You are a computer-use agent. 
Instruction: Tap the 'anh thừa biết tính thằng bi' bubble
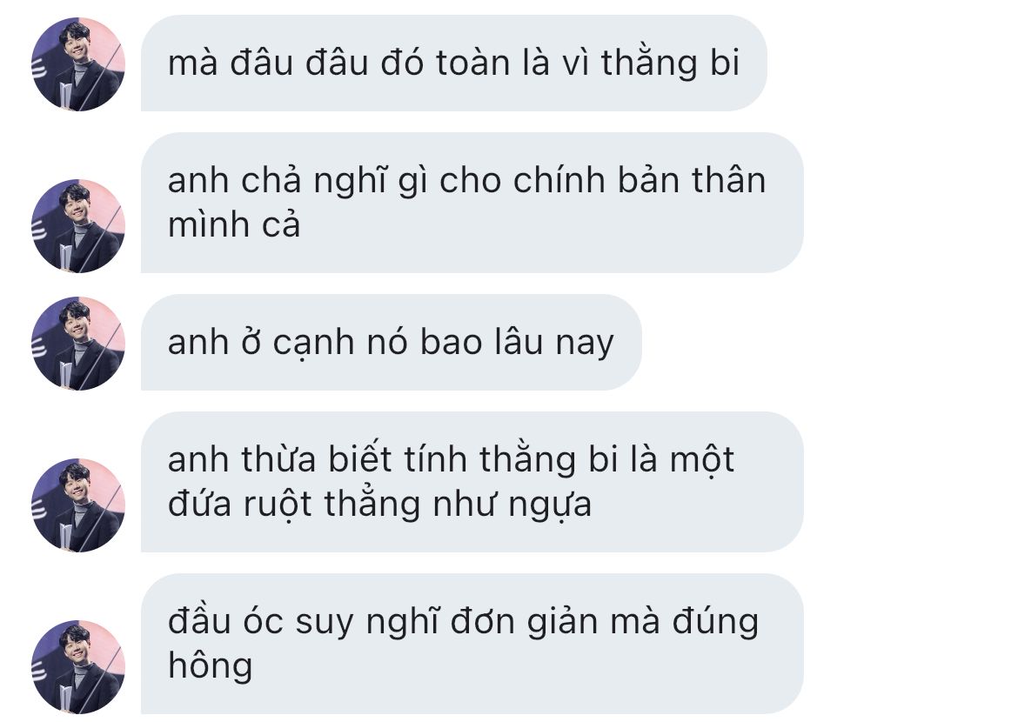tap(472, 482)
